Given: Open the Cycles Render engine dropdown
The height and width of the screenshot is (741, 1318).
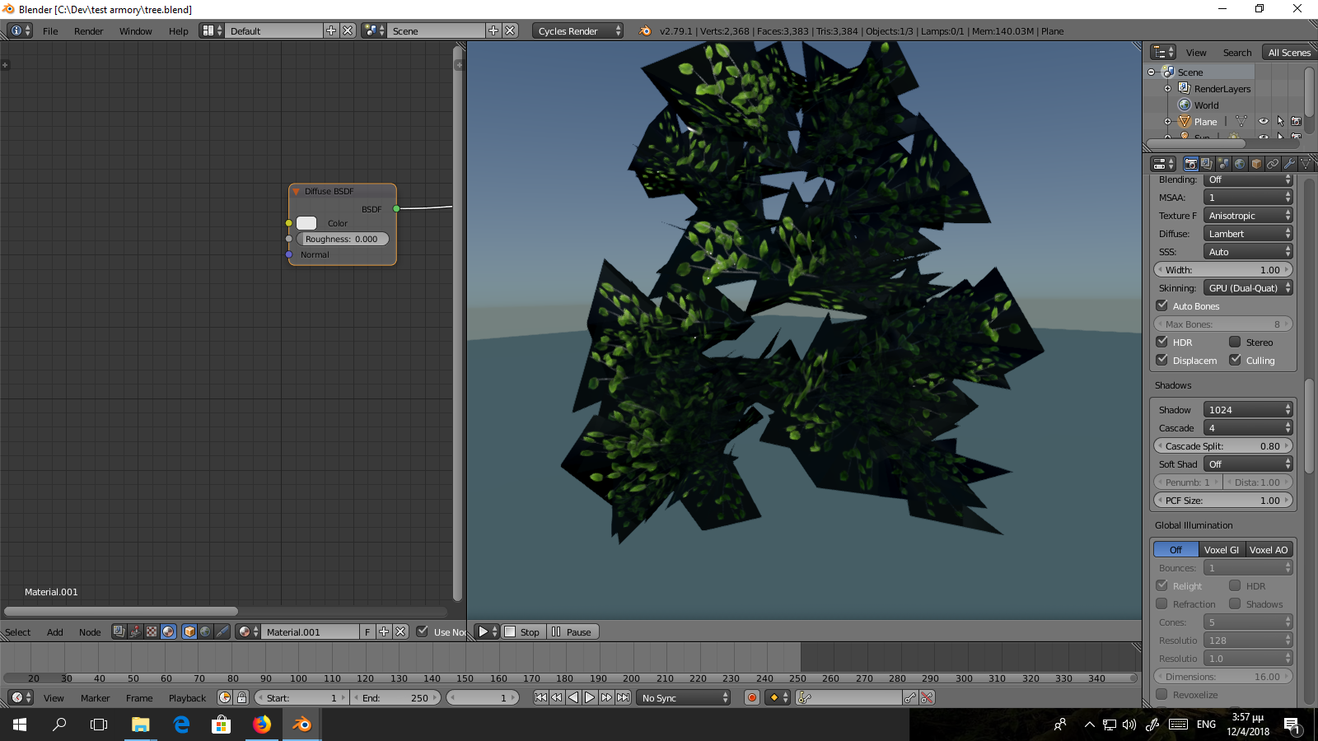Looking at the screenshot, I should 577,30.
